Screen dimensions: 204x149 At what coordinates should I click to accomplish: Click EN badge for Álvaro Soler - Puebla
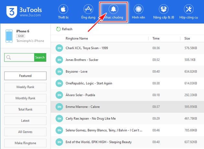point(59,95)
